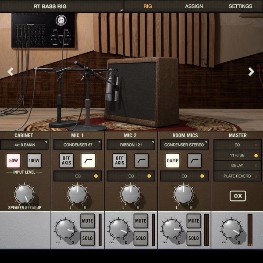Open Master Delay effect
The height and width of the screenshot is (263, 263).
click(x=237, y=166)
